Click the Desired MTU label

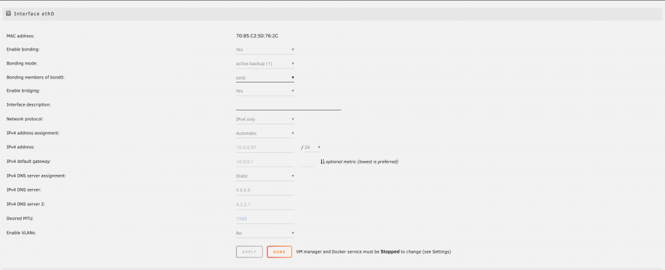pyautogui.click(x=20, y=219)
